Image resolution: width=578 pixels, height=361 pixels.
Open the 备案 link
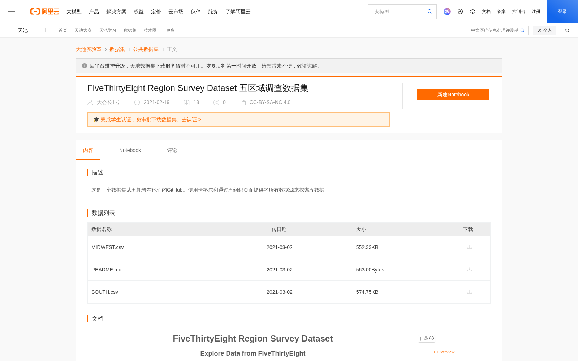501,12
